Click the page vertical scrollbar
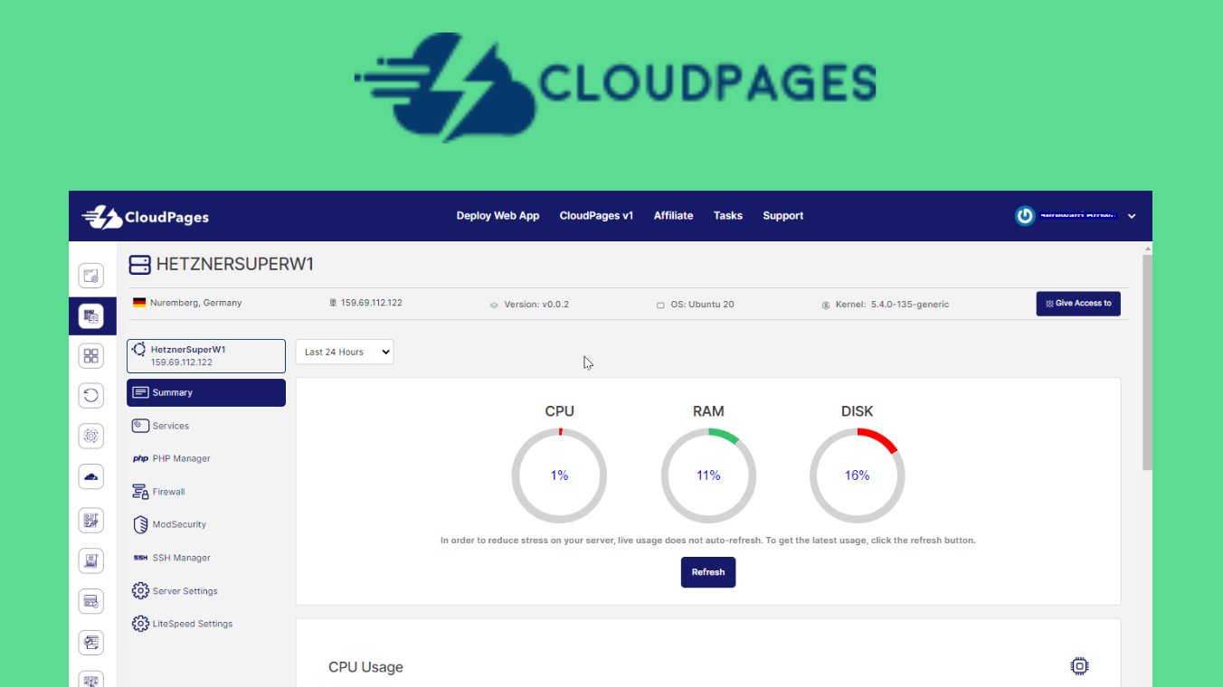This screenshot has height=687, width=1223. pyautogui.click(x=1147, y=362)
